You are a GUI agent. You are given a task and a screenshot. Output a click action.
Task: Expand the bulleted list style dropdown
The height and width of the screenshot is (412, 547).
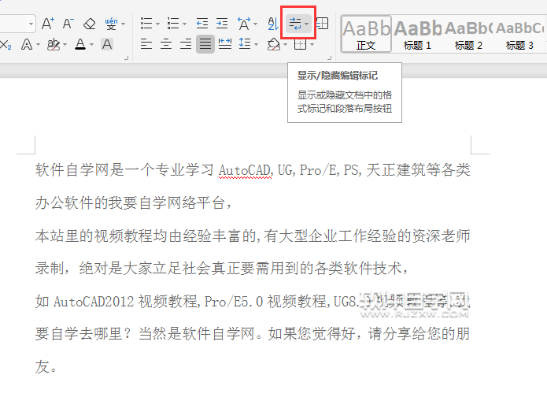[x=157, y=24]
